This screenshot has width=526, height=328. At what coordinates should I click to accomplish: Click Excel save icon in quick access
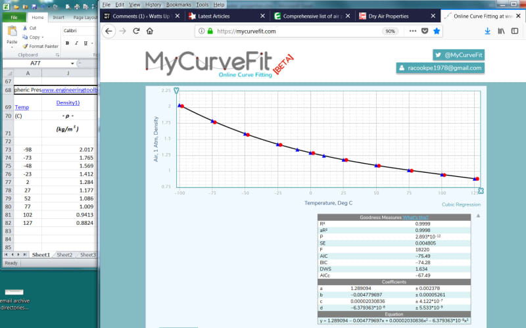click(34, 7)
